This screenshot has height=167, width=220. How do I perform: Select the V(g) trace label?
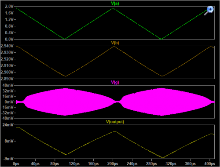point(115,82)
